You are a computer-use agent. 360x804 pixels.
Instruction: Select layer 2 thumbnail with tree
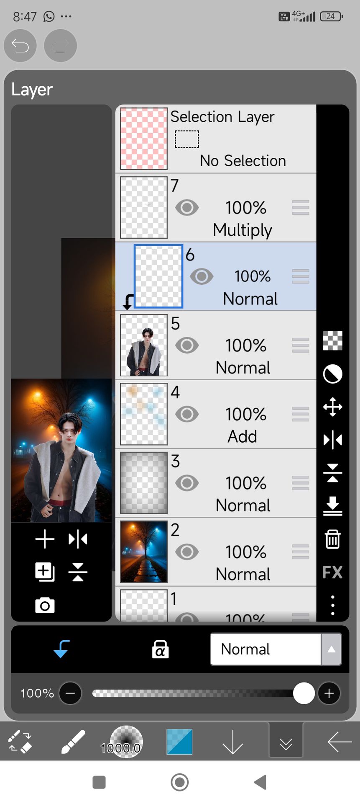(x=144, y=552)
